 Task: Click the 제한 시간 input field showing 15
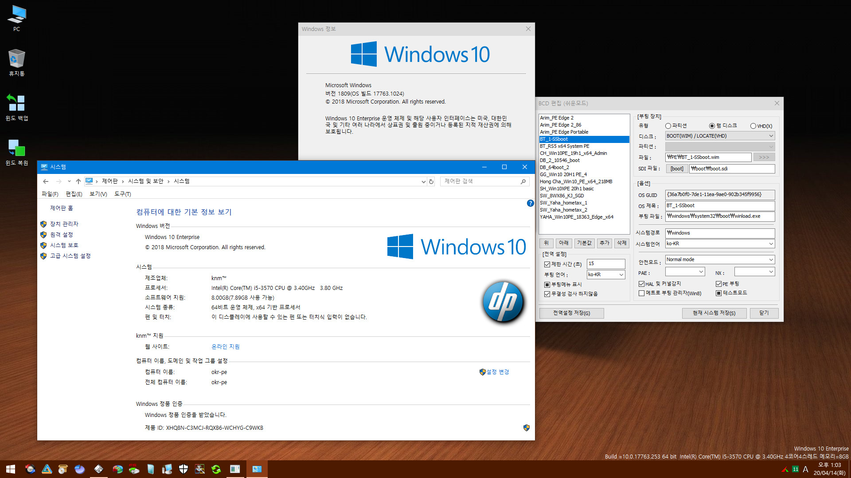click(x=606, y=264)
